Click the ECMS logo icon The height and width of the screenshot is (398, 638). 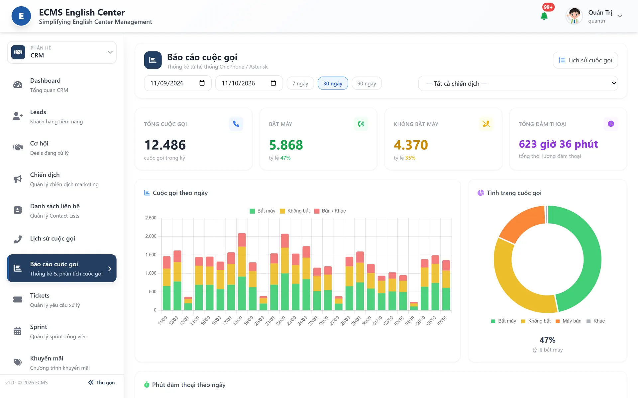tap(21, 16)
